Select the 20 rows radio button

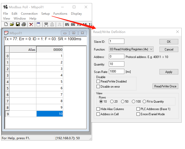pyautogui.click(x=112, y=102)
